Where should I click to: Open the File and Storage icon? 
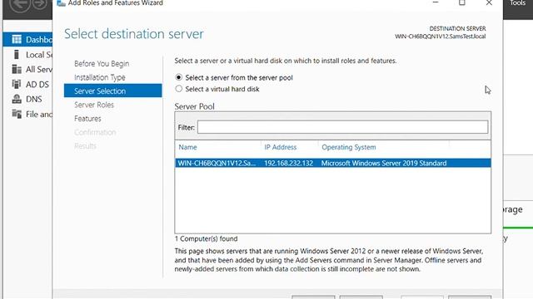[x=17, y=114]
